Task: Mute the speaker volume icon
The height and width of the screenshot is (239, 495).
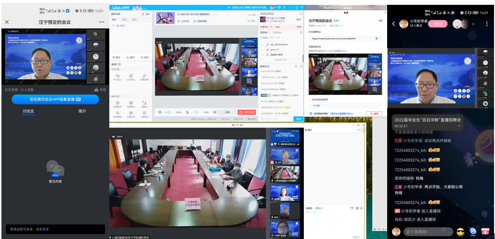Action: tap(161, 112)
